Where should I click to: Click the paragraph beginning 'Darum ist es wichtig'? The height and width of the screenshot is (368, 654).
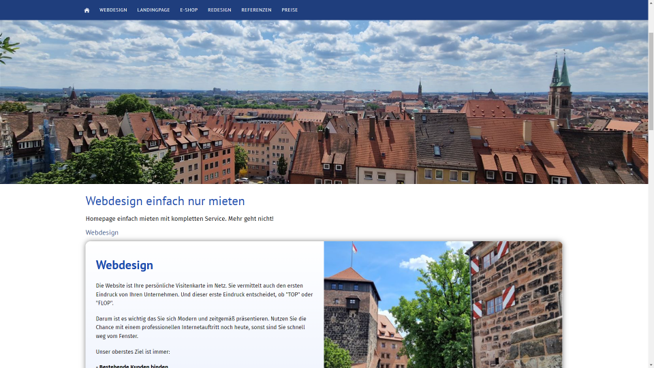click(x=201, y=327)
